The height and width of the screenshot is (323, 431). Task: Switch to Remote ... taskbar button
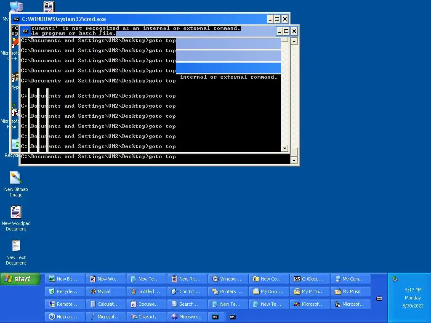(x=64, y=304)
